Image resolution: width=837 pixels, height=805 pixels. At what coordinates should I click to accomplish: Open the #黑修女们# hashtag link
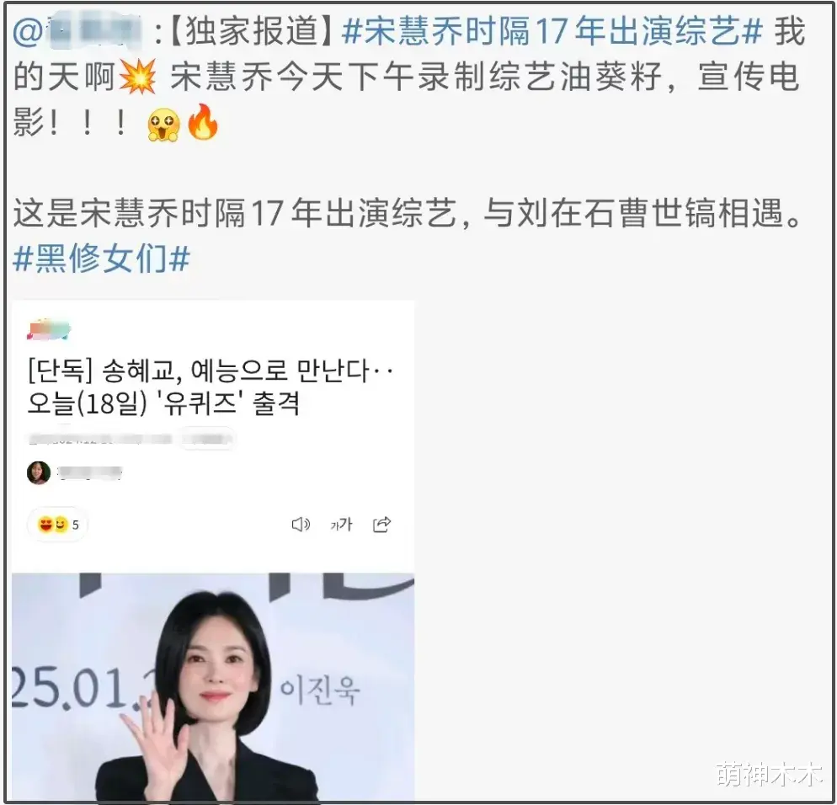(x=101, y=259)
